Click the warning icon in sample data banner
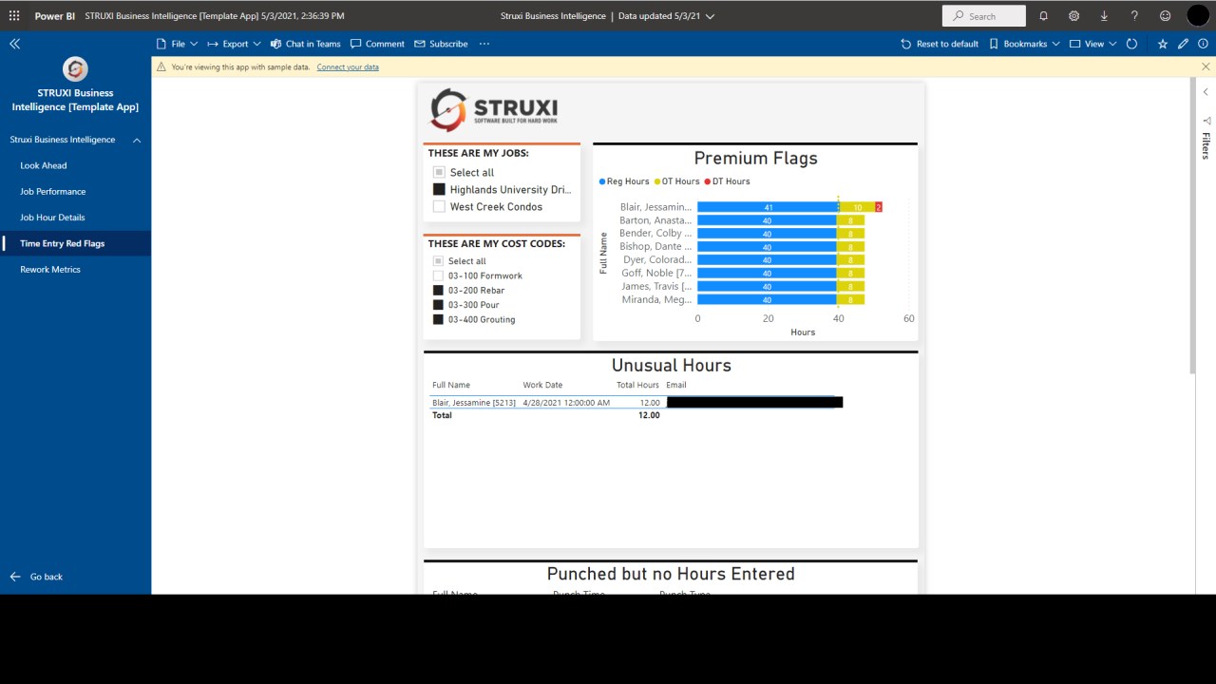 coord(161,67)
